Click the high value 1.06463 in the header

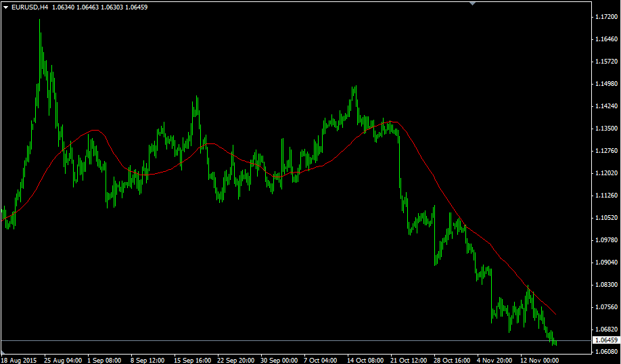click(x=87, y=7)
